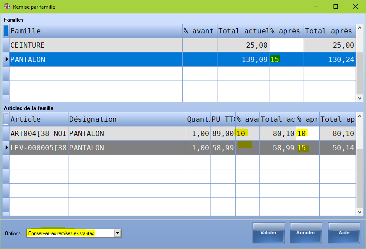This screenshot has width=366, height=249.
Task: Edit the % après cell of PANTALON family
Action: pos(286,59)
